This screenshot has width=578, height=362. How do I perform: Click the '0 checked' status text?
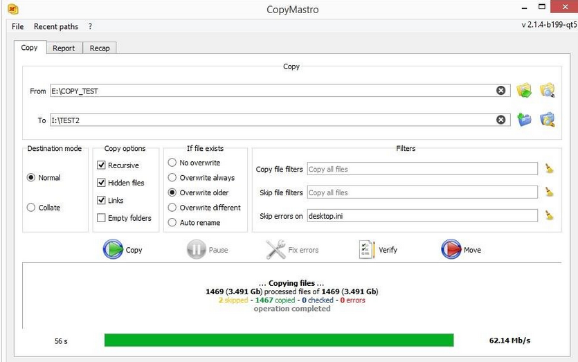[x=318, y=300]
